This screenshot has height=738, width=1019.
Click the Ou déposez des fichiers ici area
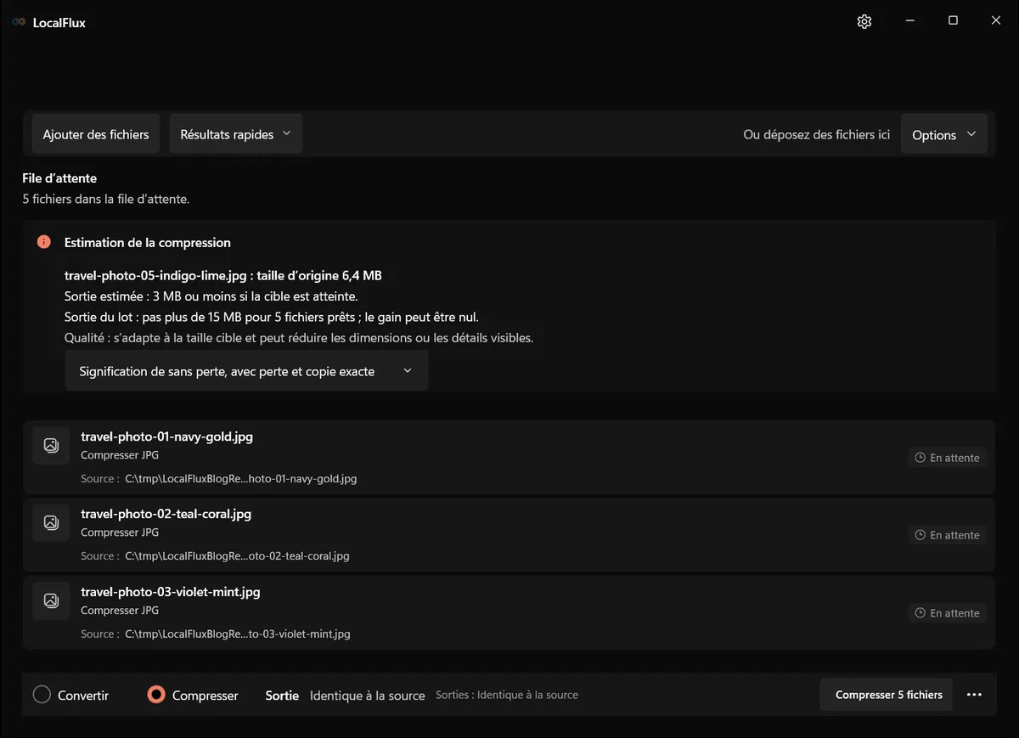[816, 134]
